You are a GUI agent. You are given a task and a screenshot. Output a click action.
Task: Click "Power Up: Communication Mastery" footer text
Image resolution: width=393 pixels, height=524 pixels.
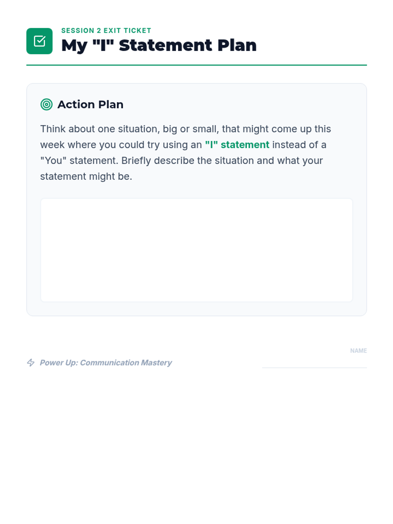106,363
